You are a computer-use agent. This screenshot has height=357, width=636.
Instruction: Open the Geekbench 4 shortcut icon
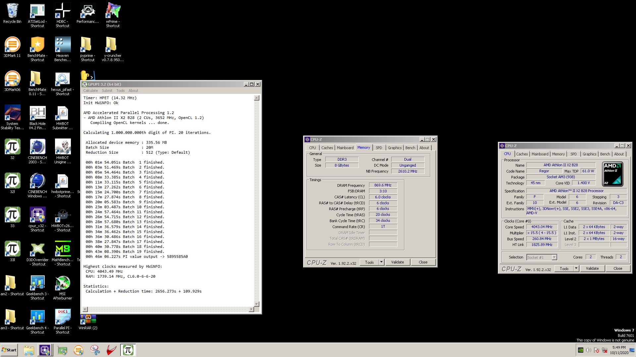37,321
